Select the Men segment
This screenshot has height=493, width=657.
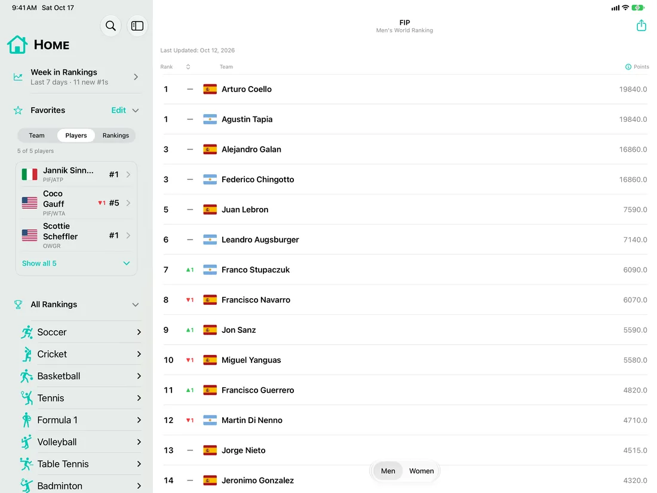[388, 471]
